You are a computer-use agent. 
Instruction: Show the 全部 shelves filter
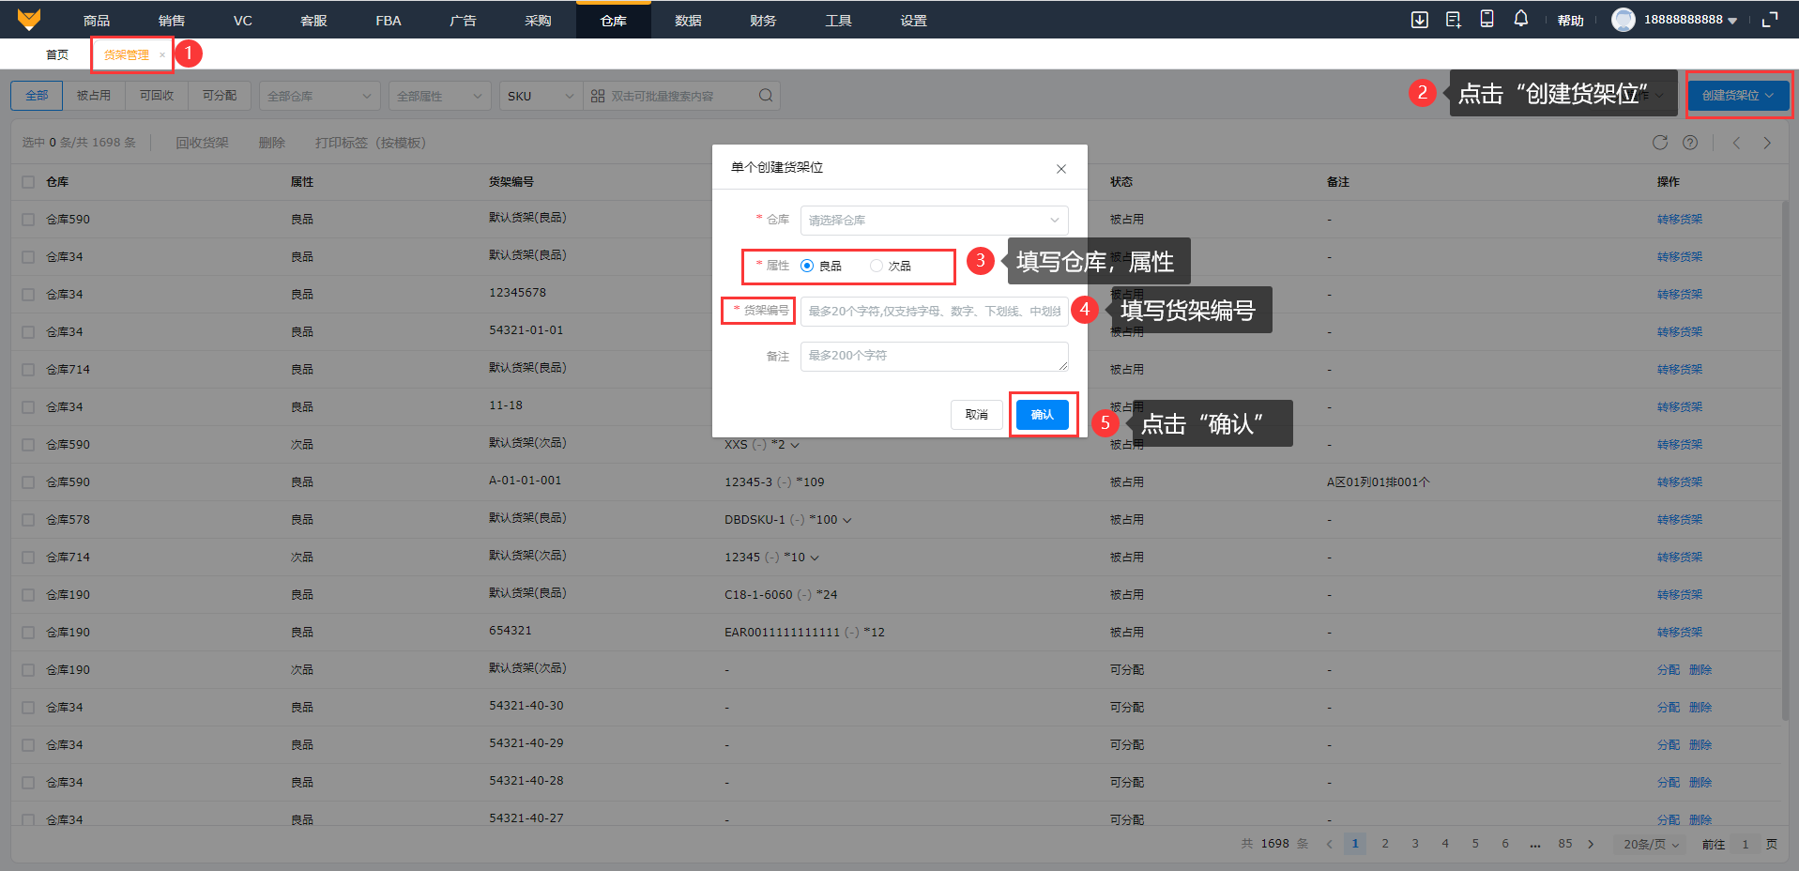pyautogui.click(x=37, y=96)
